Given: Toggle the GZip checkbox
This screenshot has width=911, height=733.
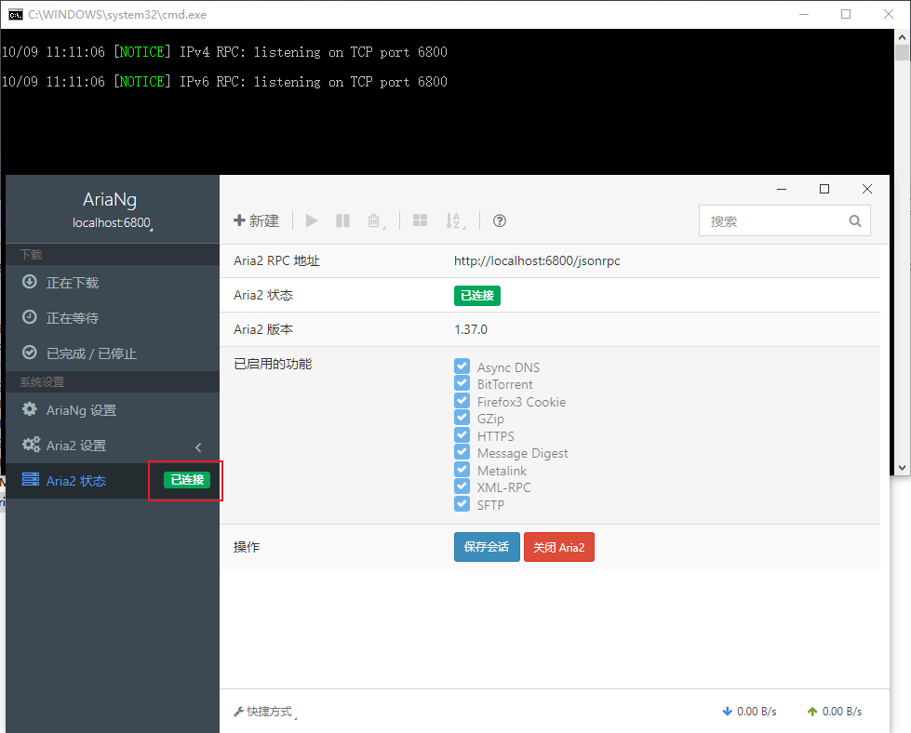Looking at the screenshot, I should pyautogui.click(x=462, y=418).
